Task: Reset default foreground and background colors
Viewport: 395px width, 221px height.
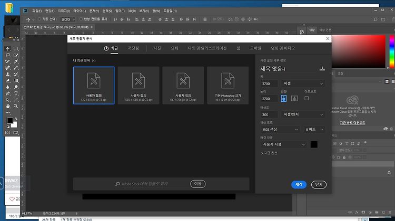Action: tap(8, 127)
